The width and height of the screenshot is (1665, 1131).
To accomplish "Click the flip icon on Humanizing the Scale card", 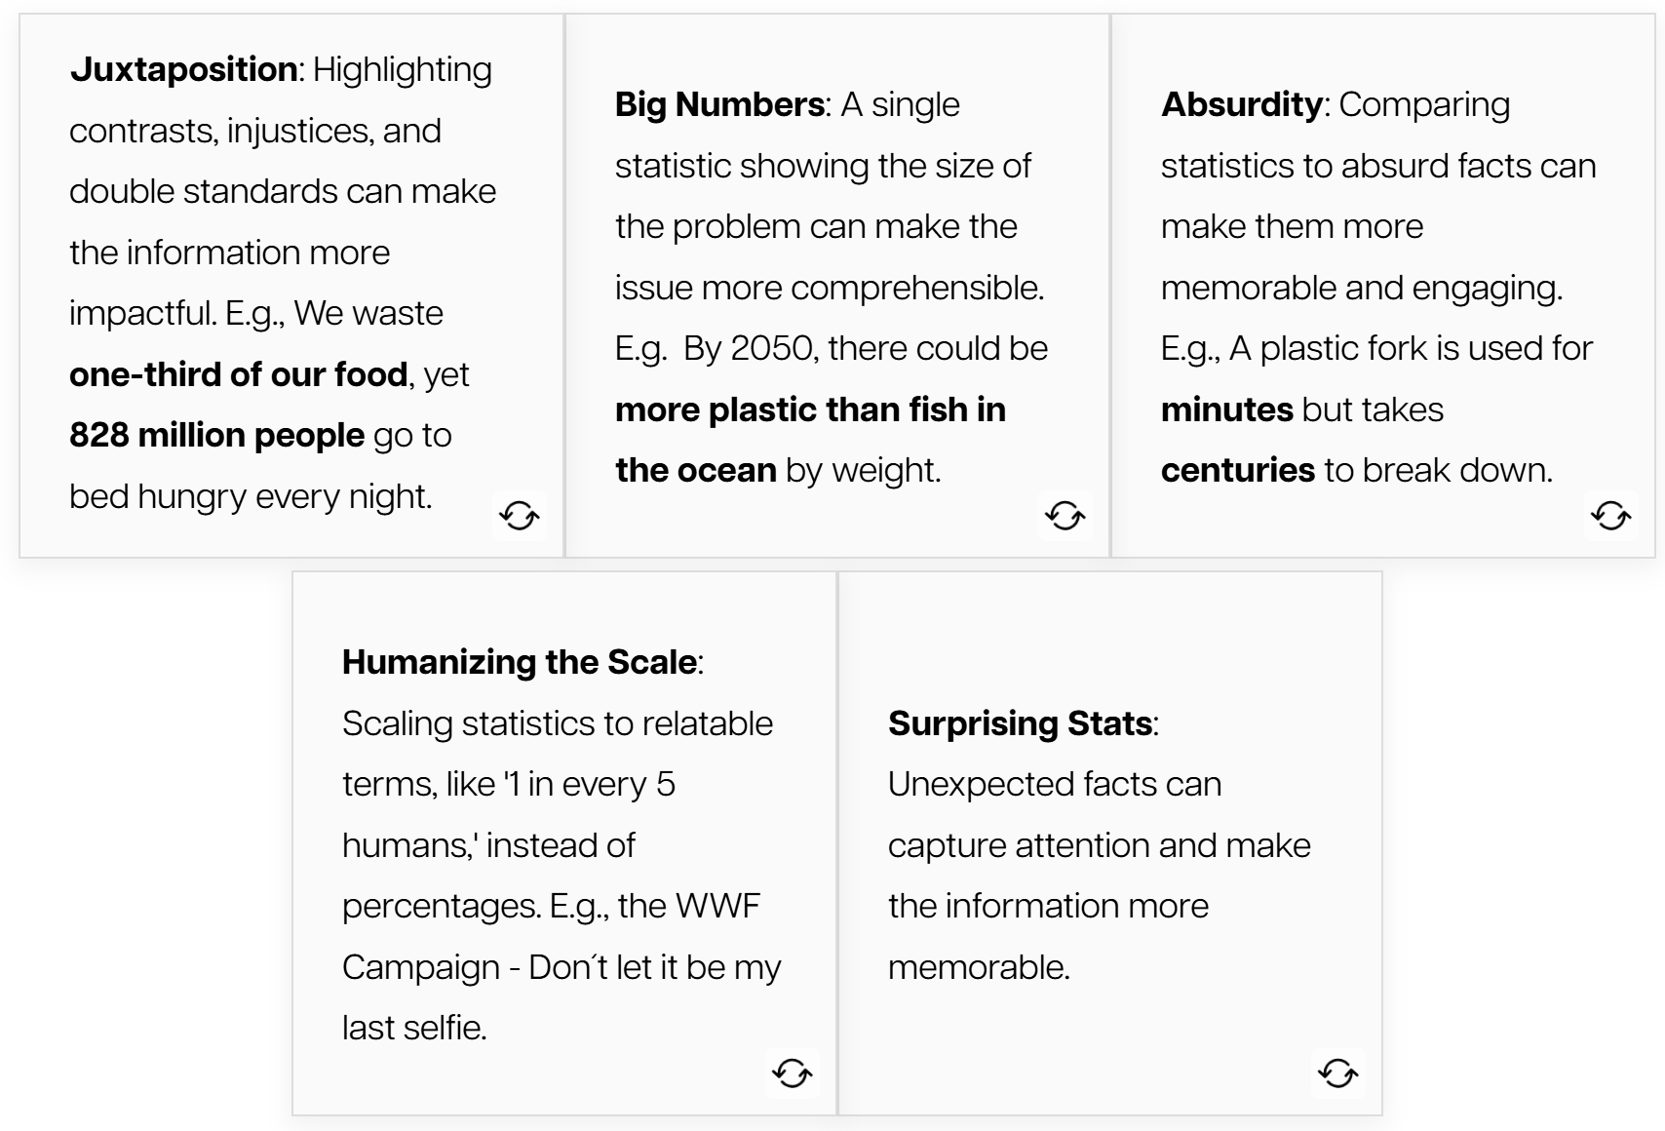I will point(793,1073).
